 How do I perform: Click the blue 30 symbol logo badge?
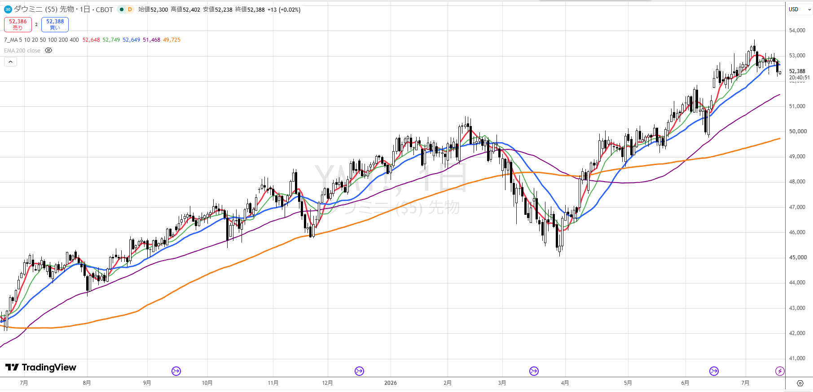[x=8, y=9]
